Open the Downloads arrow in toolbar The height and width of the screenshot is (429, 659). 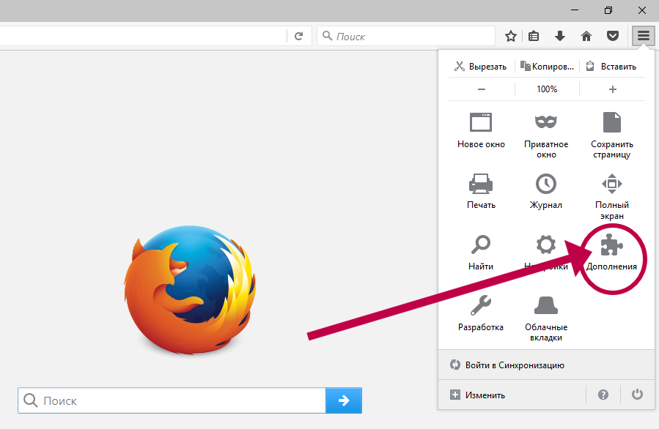point(560,36)
